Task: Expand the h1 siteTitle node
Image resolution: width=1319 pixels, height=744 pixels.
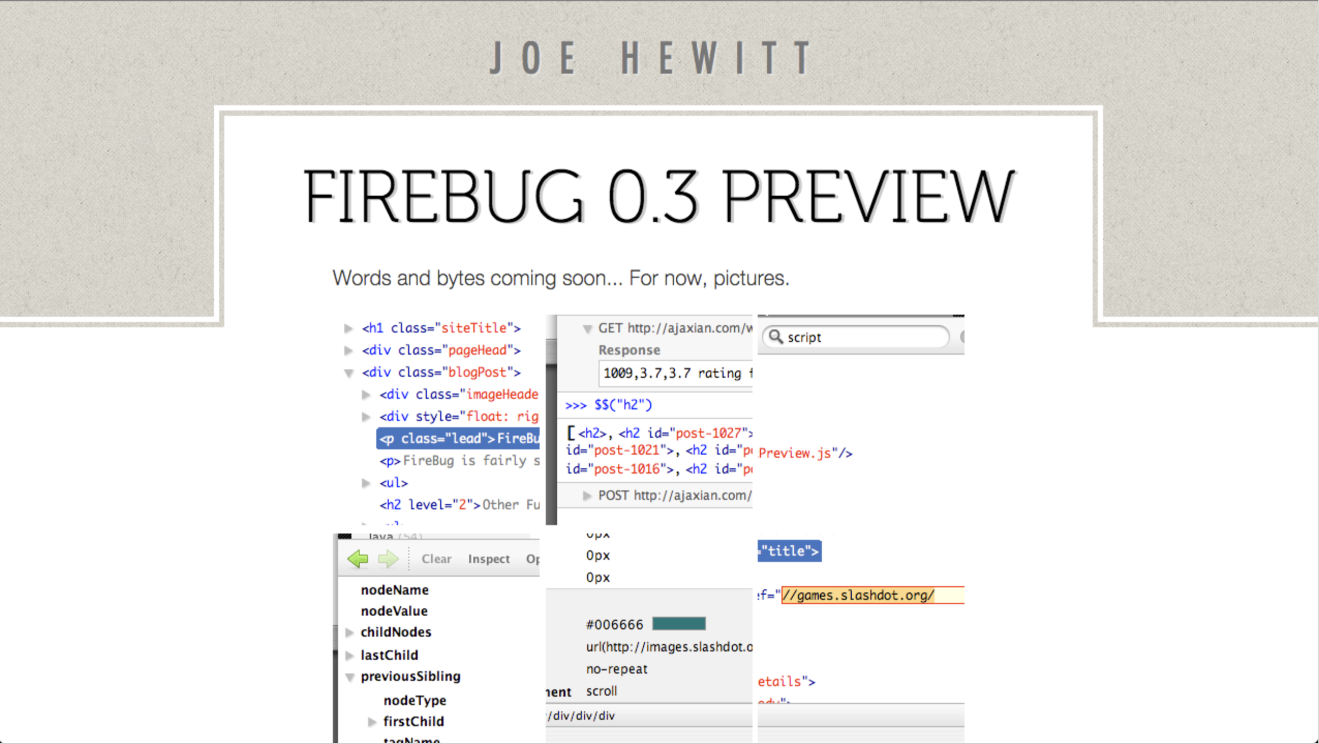Action: click(348, 328)
